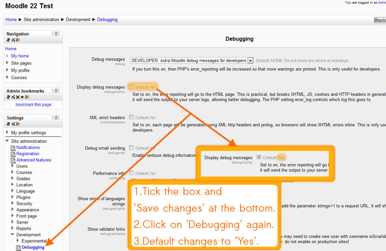Image resolution: width=386 pixels, height=251 pixels.
Task: Click the move icon in the Navigation block
Action: coord(8,40)
